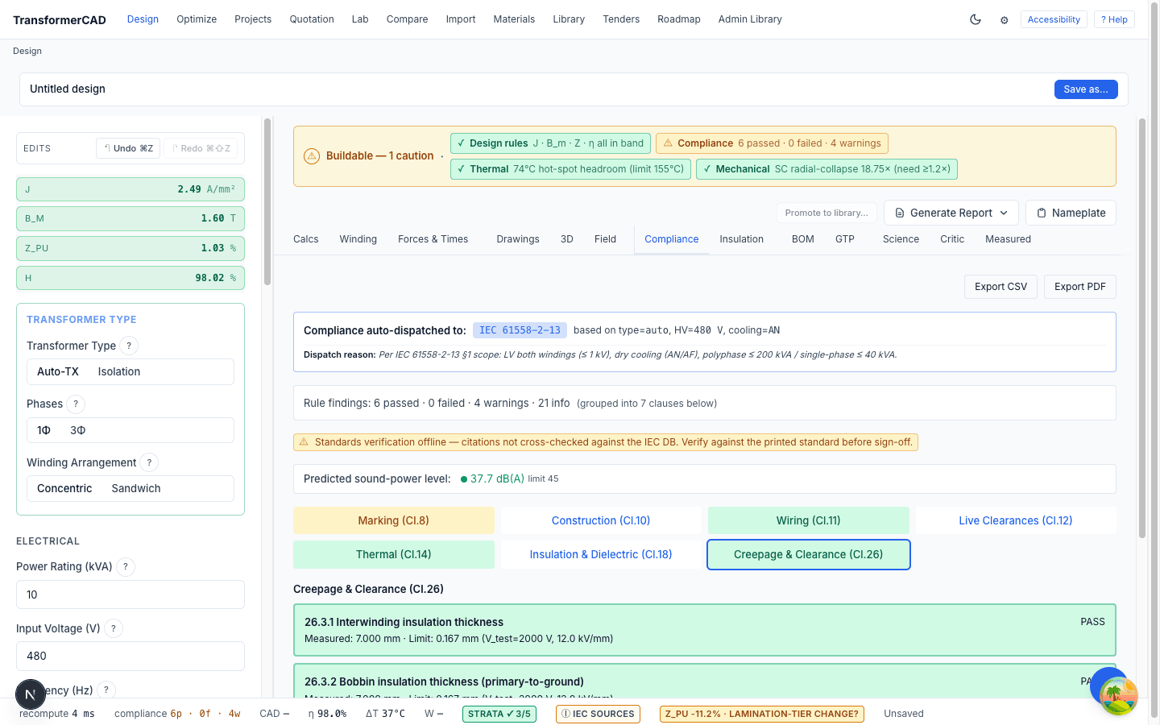Click the Save as... button

1086,89
